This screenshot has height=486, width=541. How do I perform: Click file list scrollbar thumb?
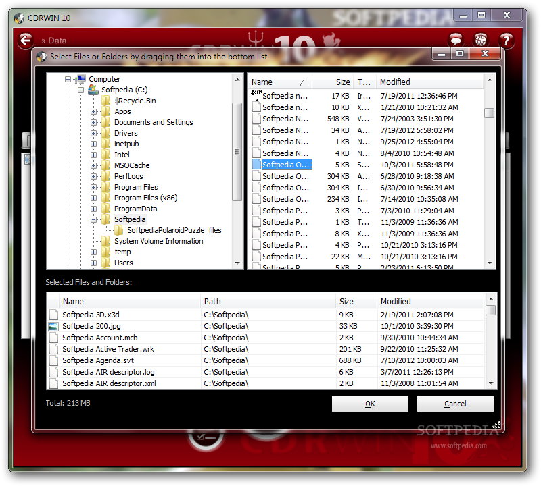(x=489, y=113)
